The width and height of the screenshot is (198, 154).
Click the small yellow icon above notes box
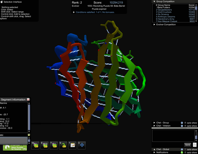tap(29, 135)
